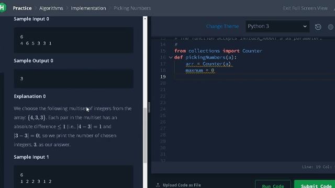The width and height of the screenshot is (335, 188).
Task: Click the Picking Numbers breadcrumb
Action: pyautogui.click(x=132, y=8)
